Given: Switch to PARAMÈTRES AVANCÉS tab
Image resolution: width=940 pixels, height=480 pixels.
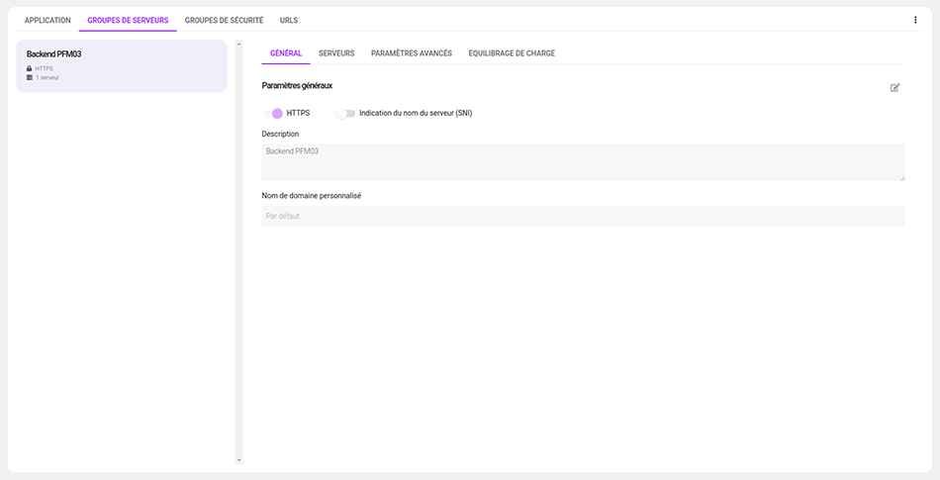Looking at the screenshot, I should point(411,53).
